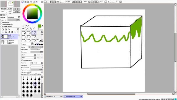Select brush size 100 preset
The width and height of the screenshot is (177, 100).
35,88
